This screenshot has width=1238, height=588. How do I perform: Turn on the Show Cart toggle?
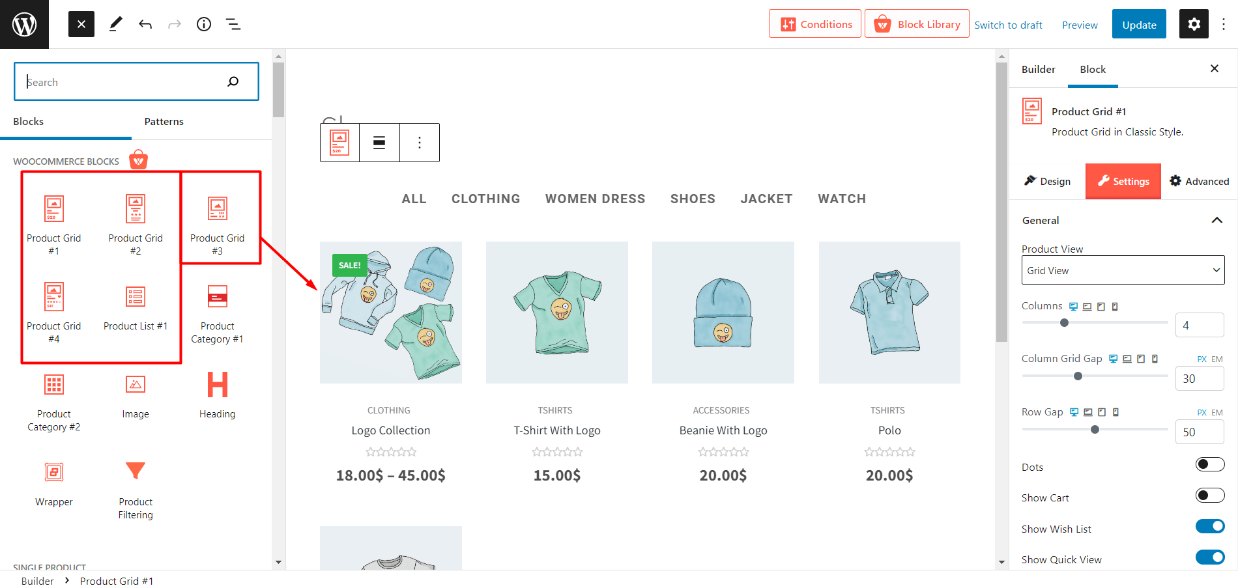coord(1210,495)
